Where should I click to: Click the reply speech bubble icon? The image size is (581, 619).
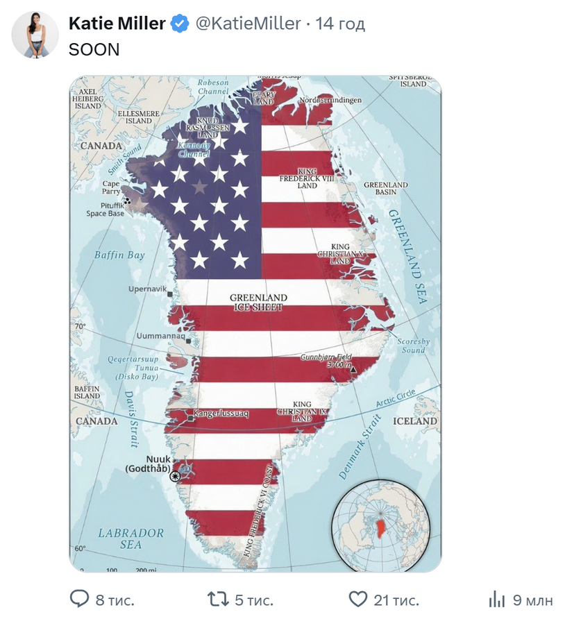pos(81,599)
